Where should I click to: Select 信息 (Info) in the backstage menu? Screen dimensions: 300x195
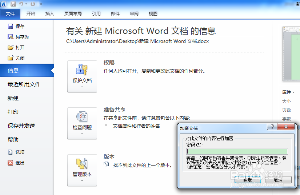pos(27,71)
